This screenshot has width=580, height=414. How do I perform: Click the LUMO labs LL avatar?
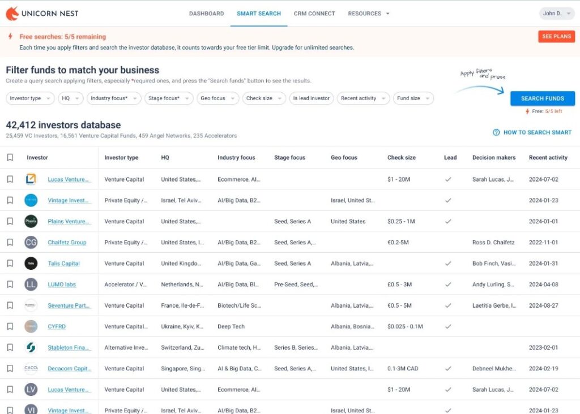point(31,284)
